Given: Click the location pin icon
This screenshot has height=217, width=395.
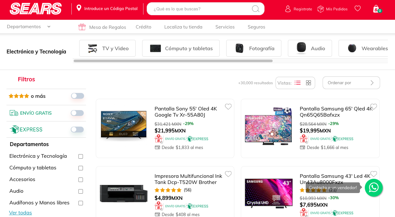Looking at the screenshot, I should coord(79,8).
